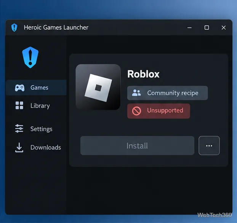Click the Roblox title text
Screen dimensions: 237x223
coord(143,74)
